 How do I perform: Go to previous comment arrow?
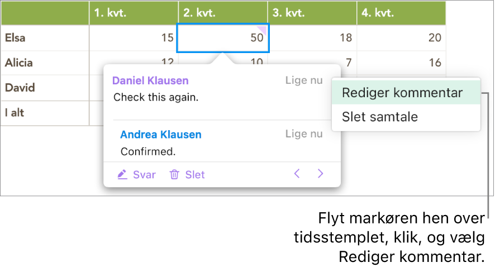(x=297, y=174)
